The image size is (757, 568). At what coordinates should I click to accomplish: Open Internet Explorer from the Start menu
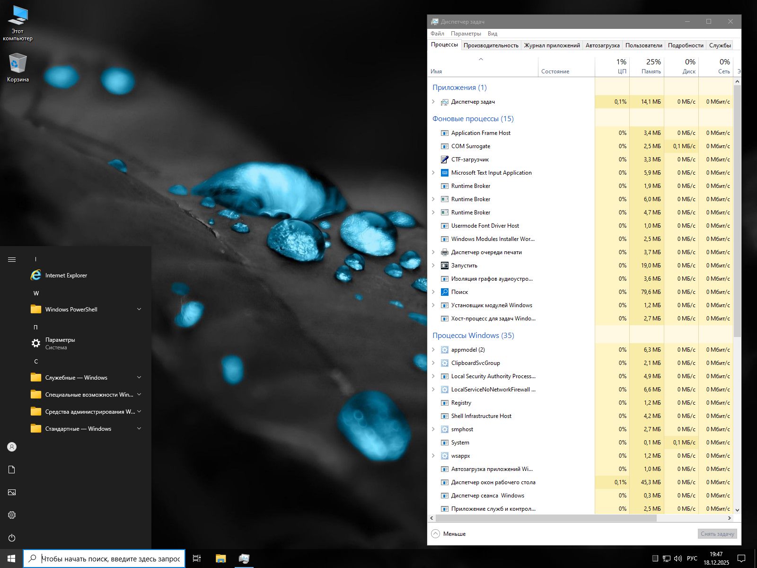coord(66,275)
